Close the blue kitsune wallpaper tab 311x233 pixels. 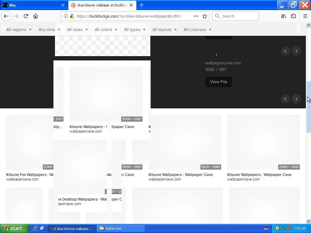131,5
